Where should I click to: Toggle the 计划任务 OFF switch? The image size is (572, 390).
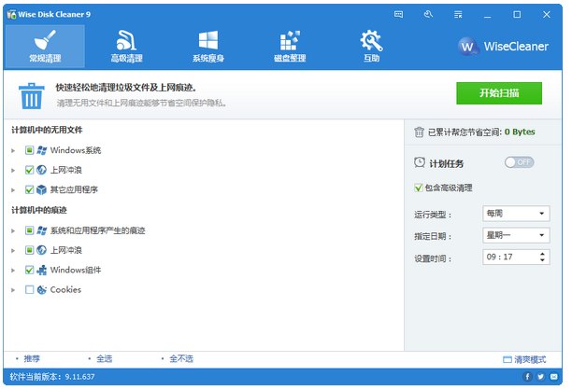pos(520,162)
